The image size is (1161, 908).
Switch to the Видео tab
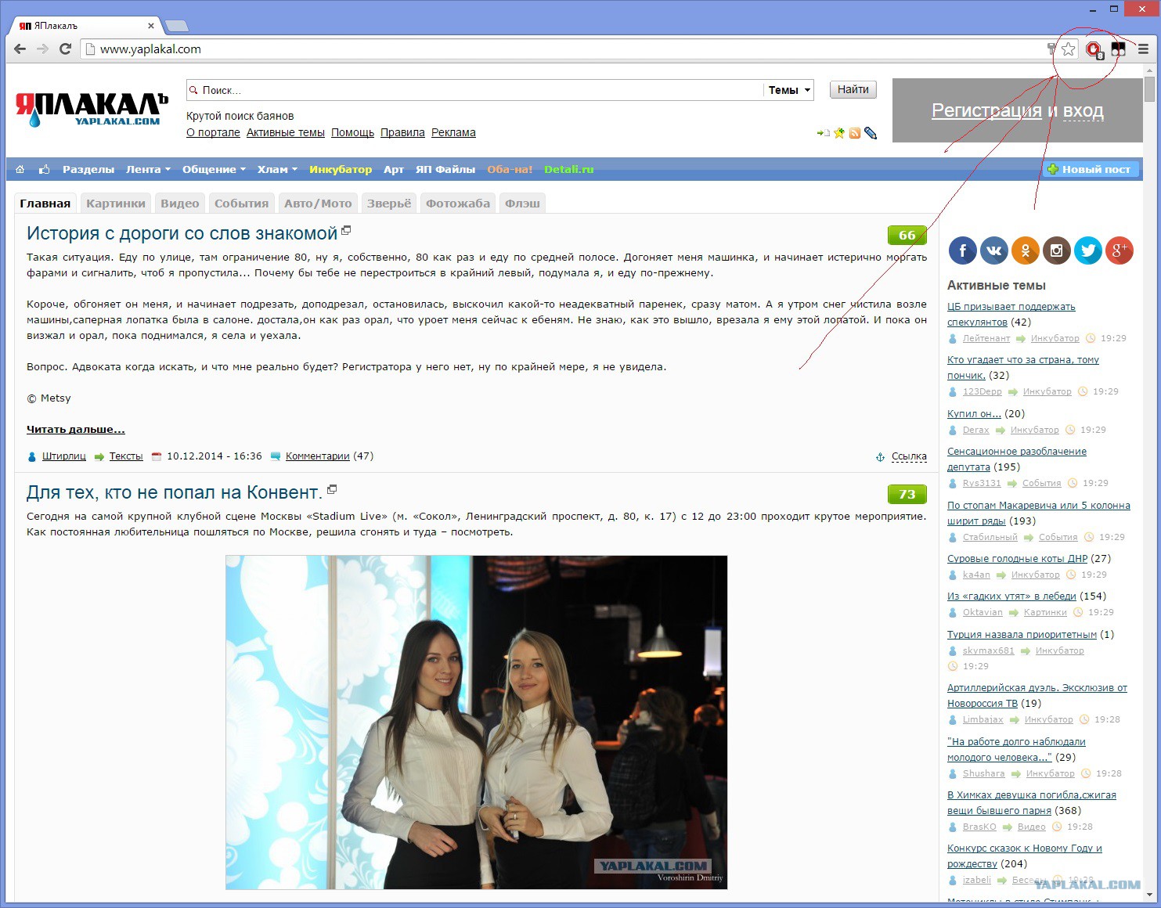tap(180, 204)
